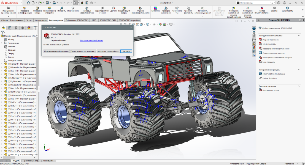Viewport: 305px width, 165px height.
Task: Click Показать серийный номер link
Action: coord(92,41)
